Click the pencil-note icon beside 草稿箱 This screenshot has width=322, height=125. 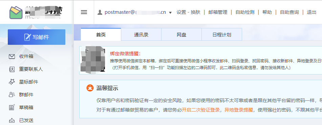12,107
